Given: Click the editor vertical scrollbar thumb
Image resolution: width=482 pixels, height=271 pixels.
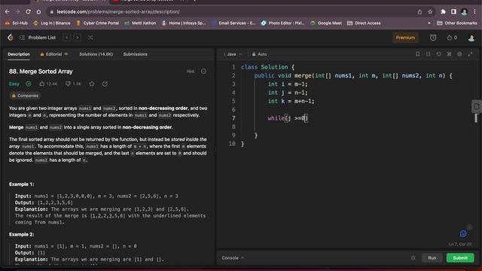Looking at the screenshot, I should pos(476,118).
